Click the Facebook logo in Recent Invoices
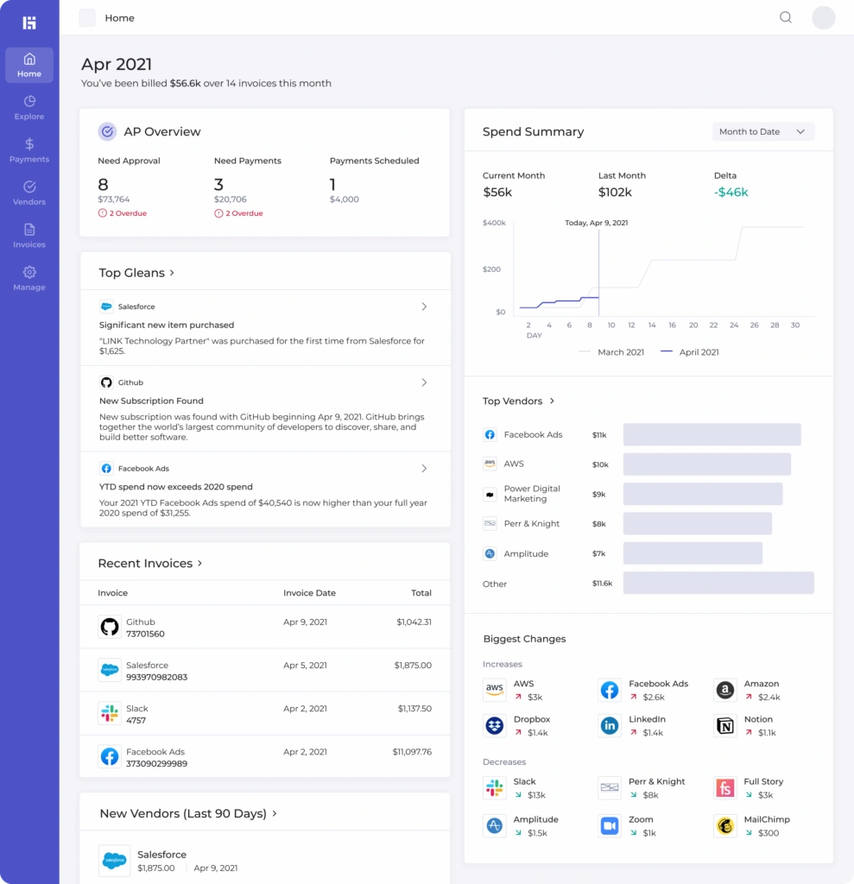Image resolution: width=854 pixels, height=884 pixels. pyautogui.click(x=110, y=756)
